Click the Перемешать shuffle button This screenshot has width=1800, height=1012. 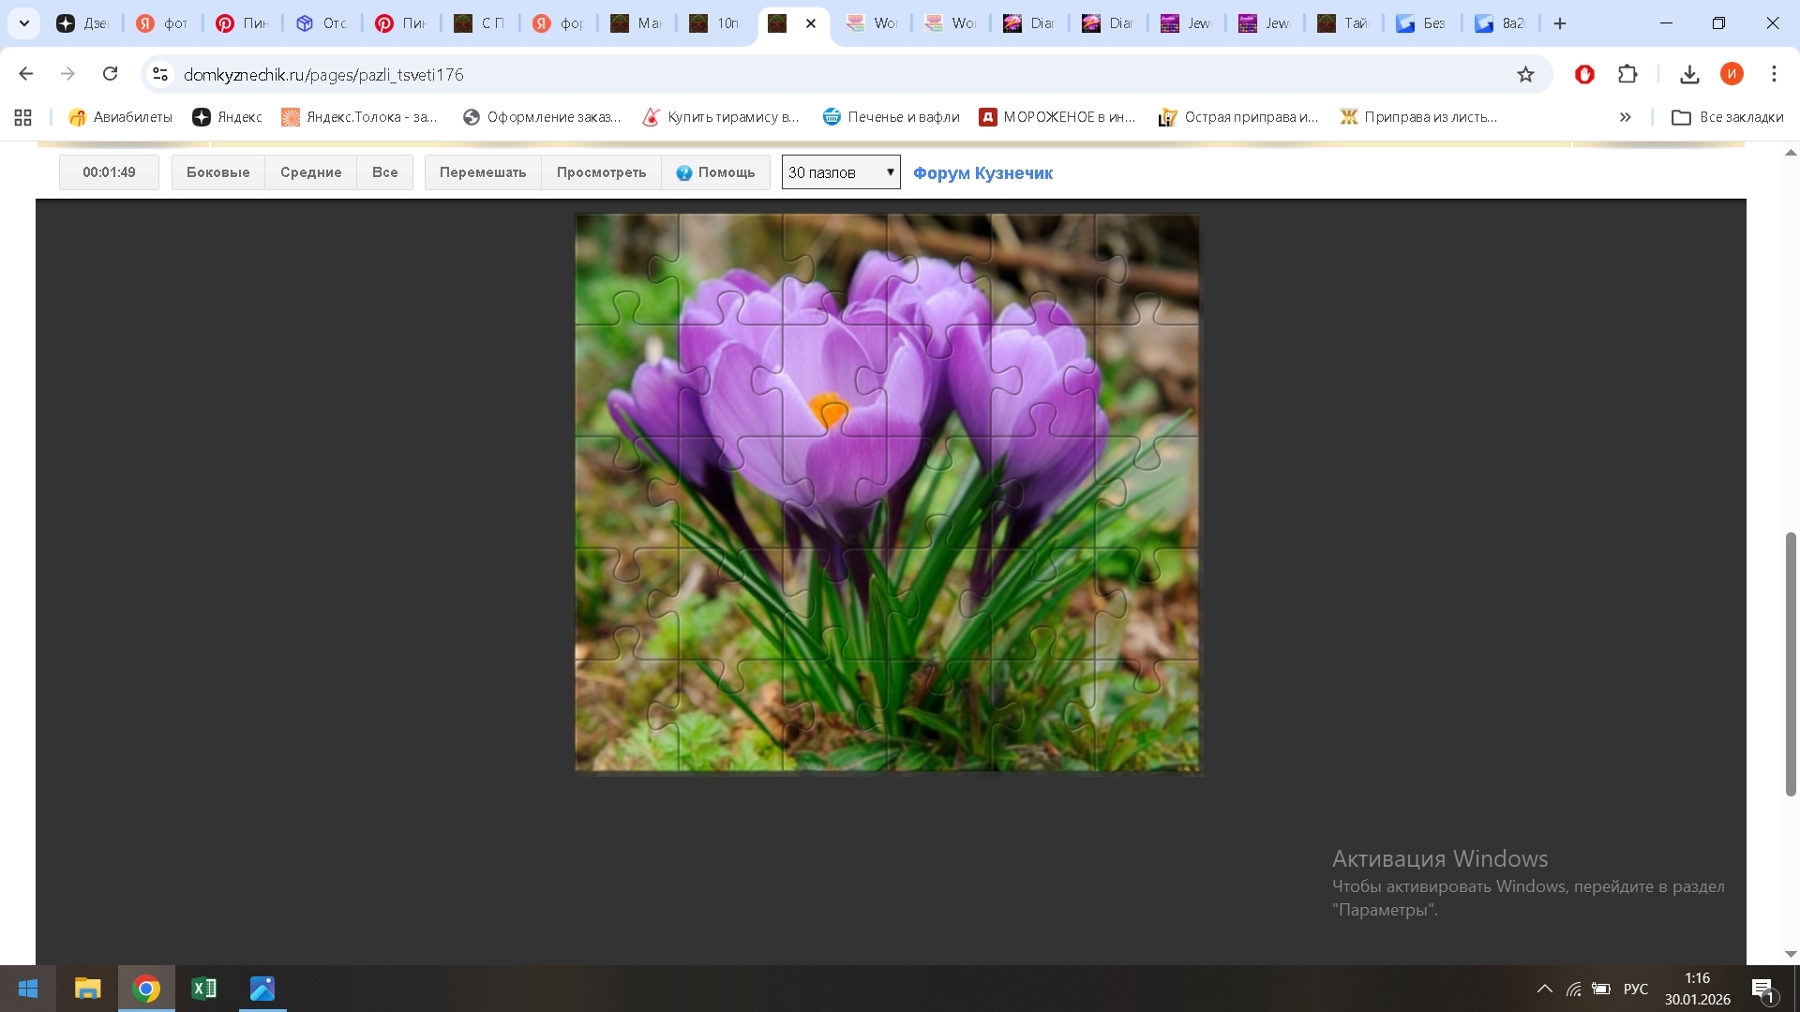click(482, 172)
